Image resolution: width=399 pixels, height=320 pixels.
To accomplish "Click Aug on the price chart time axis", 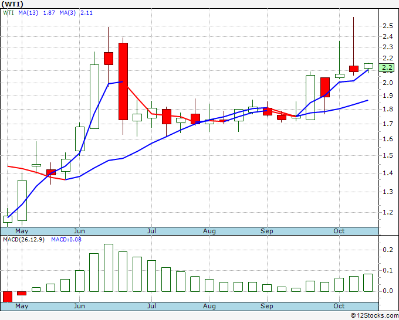I will pyautogui.click(x=209, y=232).
